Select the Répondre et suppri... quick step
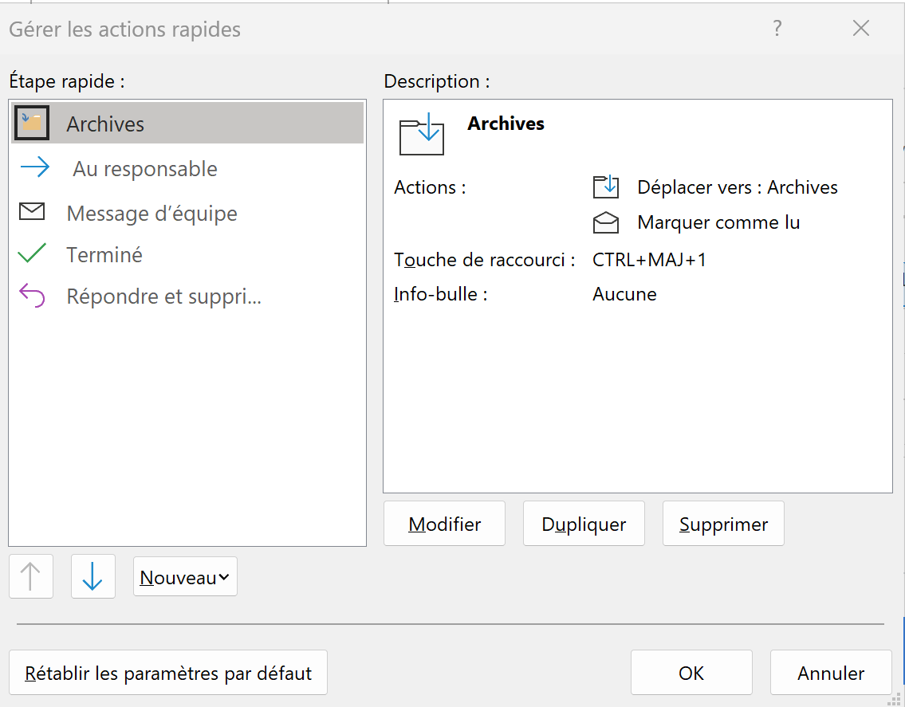The width and height of the screenshot is (905, 707). (x=187, y=296)
